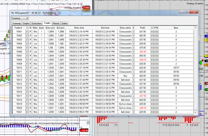Viewport: 208px width, 136px height.
Task: Open the Graphs tab
Action: (x=26, y=23)
